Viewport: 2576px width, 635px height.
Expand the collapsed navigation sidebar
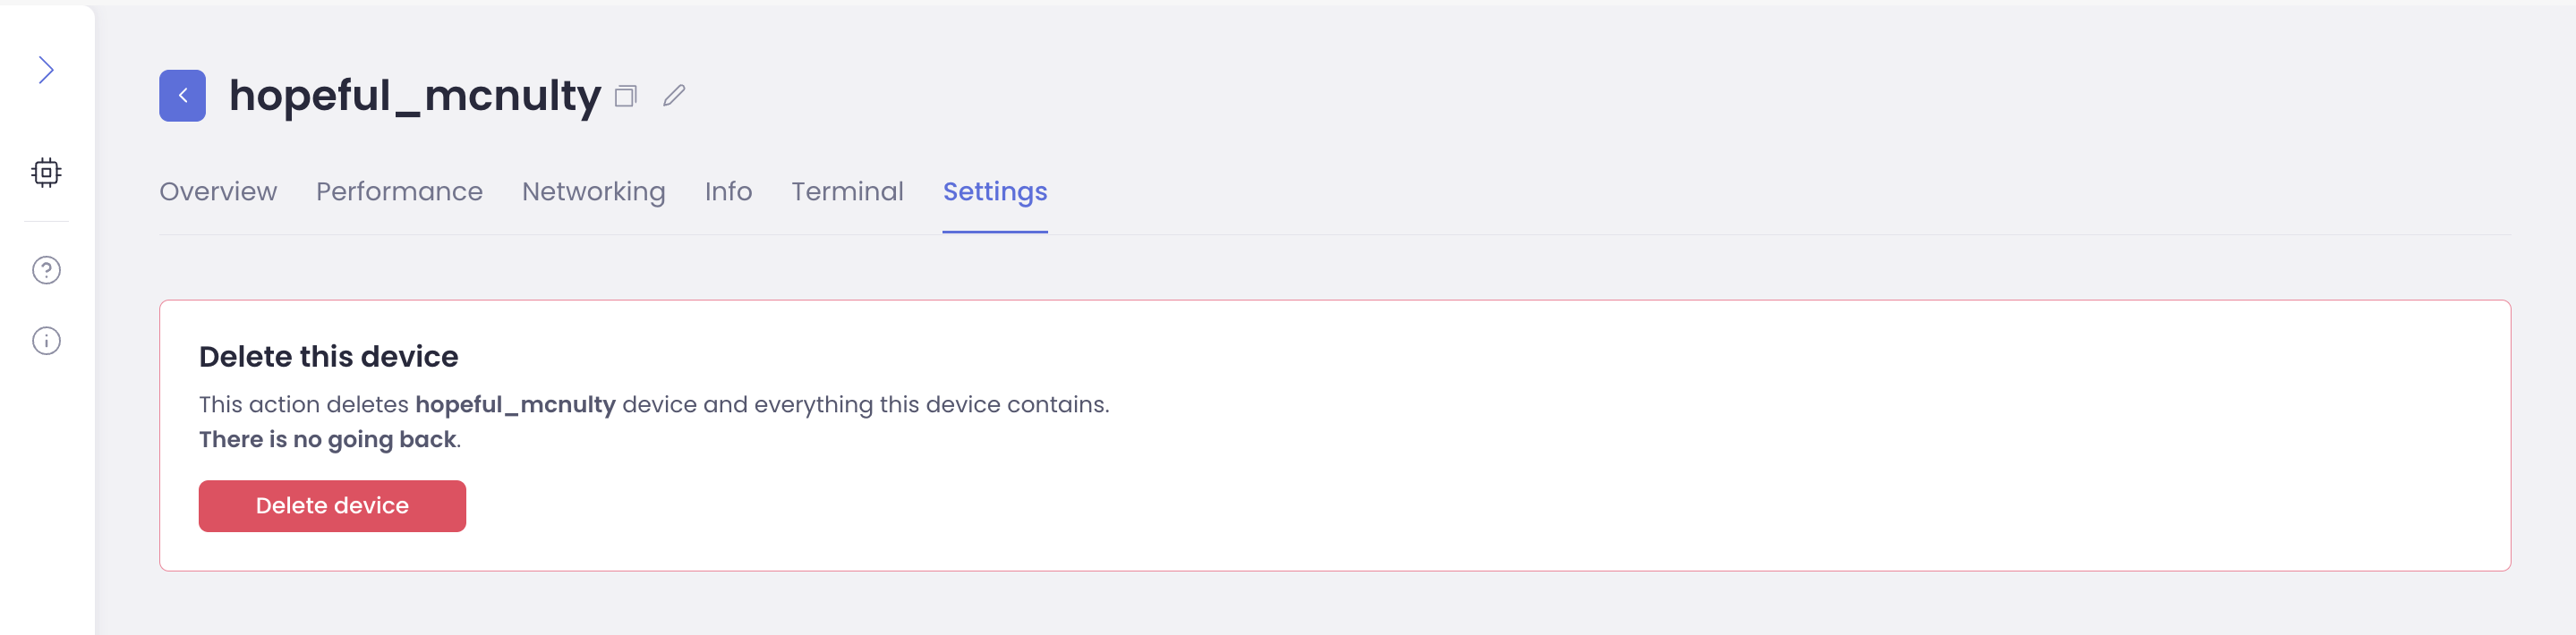tap(46, 69)
